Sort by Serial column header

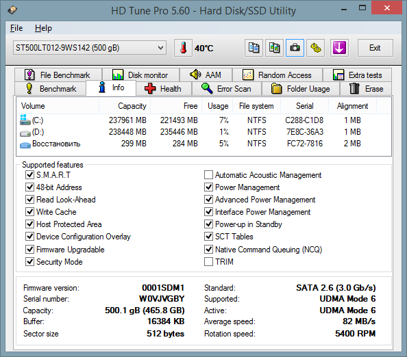305,106
